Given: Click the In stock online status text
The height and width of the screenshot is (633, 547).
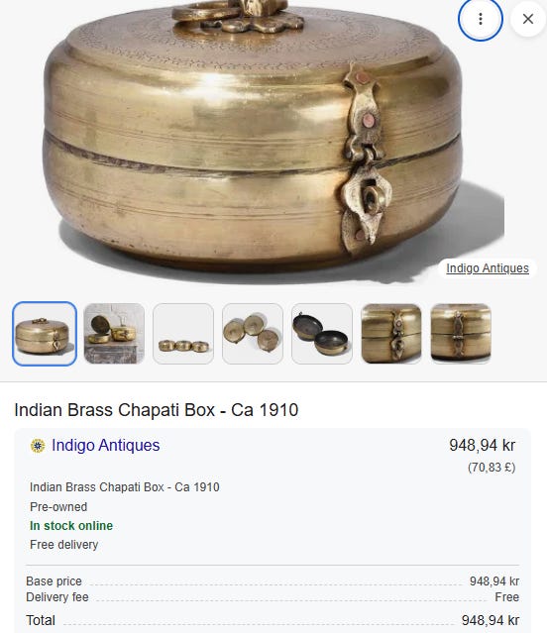Looking at the screenshot, I should [x=71, y=526].
